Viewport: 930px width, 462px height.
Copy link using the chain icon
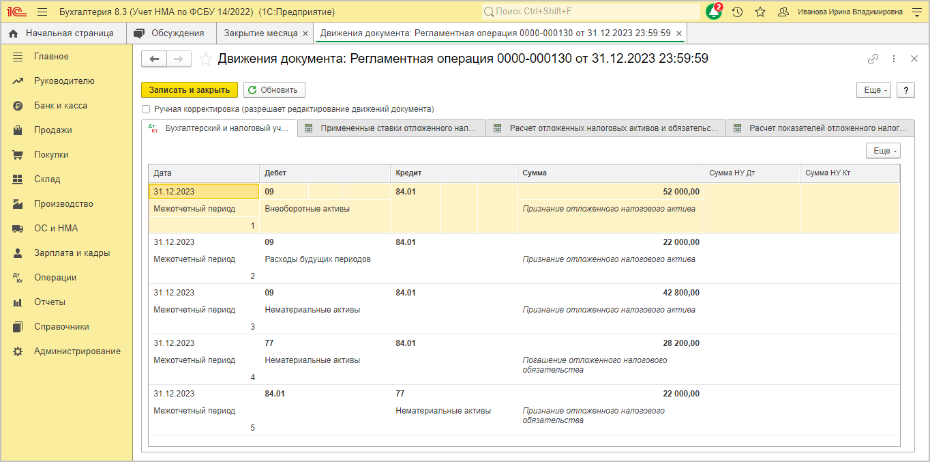[x=873, y=59]
